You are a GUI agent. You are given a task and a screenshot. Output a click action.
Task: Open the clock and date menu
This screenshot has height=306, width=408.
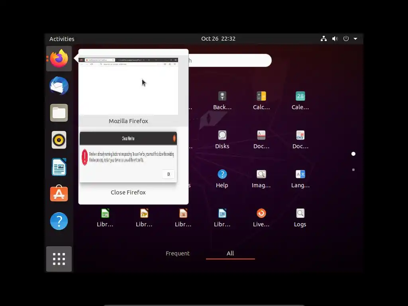point(218,39)
